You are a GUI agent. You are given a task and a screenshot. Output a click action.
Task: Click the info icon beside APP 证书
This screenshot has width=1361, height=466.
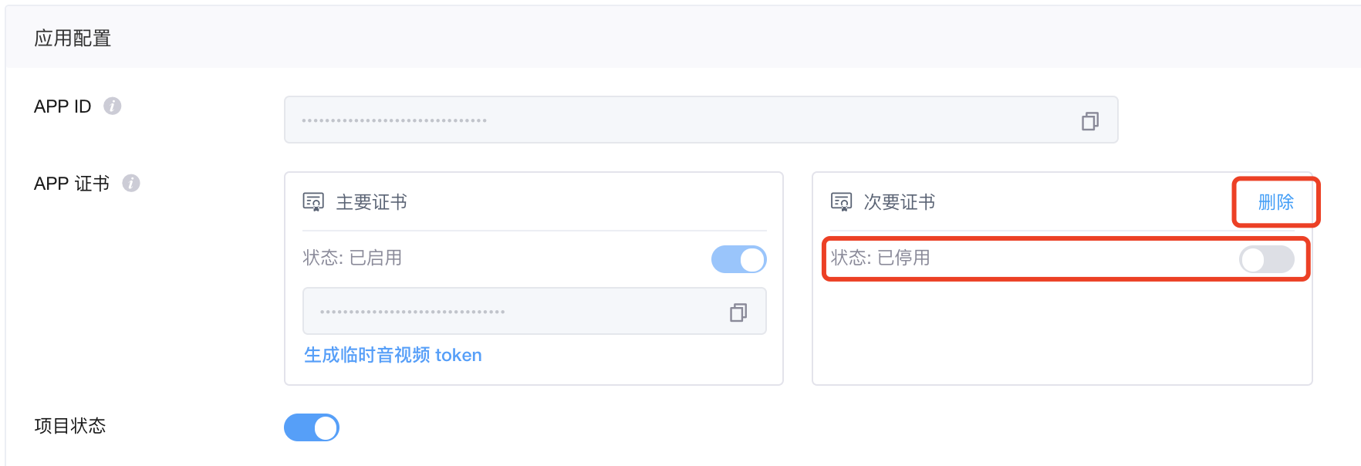[131, 183]
